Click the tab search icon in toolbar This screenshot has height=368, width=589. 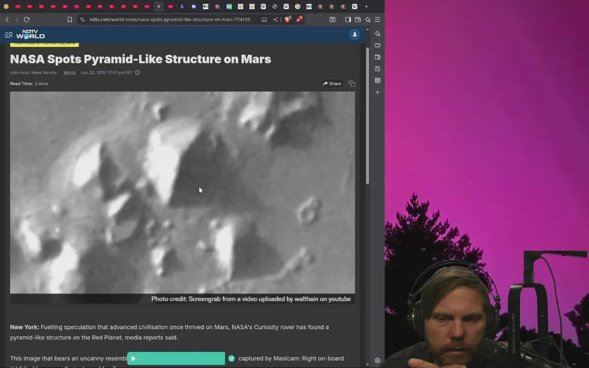332,19
